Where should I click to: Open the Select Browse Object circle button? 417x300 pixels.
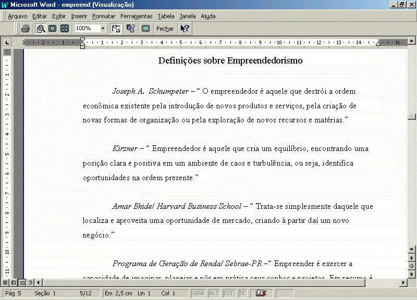click(x=411, y=266)
